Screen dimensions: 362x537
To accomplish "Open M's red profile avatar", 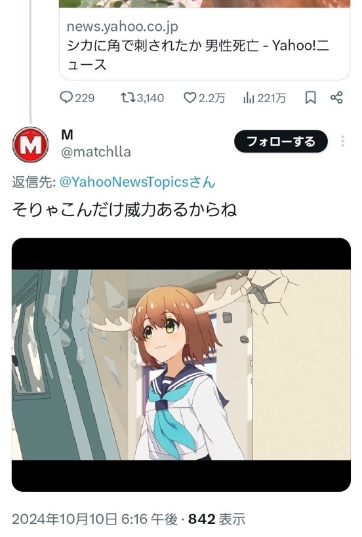I will 31,145.
